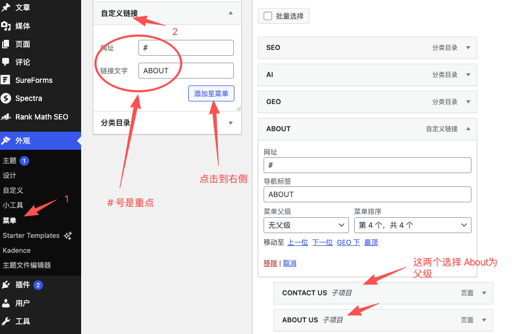This screenshot has width=516, height=334.
Task: Click the 链接文字 input field
Action: tap(186, 71)
